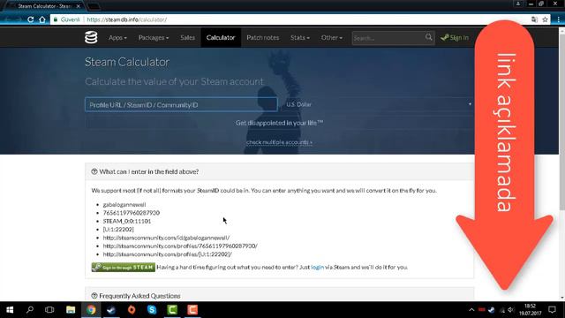This screenshot has height=318, width=565.
Task: Open Windows taskbar search
Action: click(30, 310)
